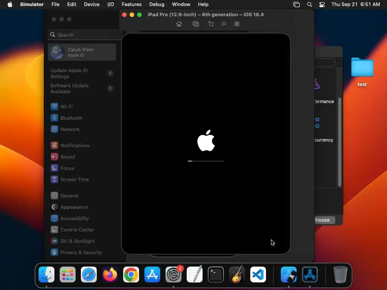Screen dimensions: 387x290
Task: Open Trash in the Dock
Action: [x=341, y=275]
